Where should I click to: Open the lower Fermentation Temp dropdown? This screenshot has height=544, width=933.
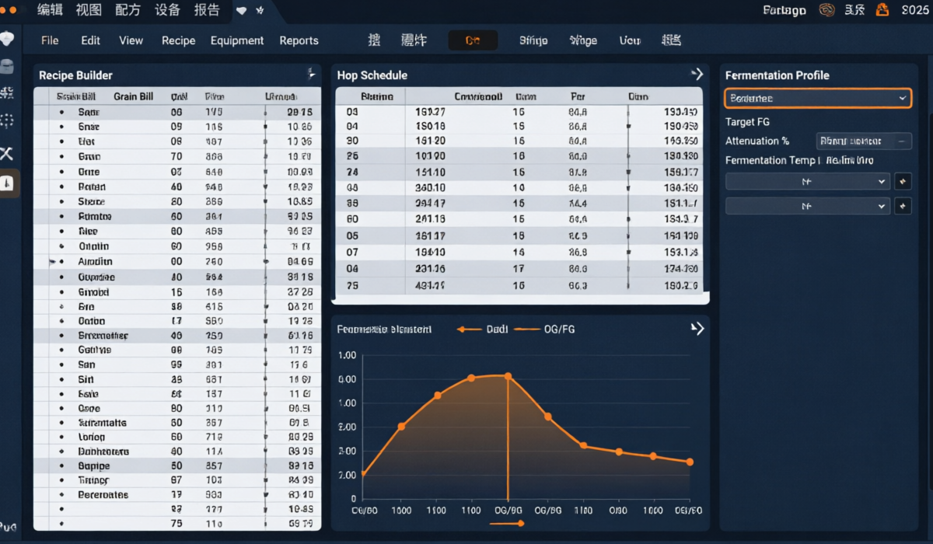coord(808,207)
